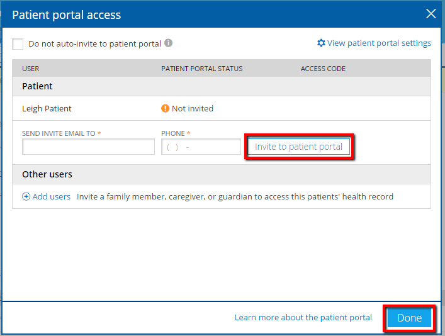Screen dimensions: 445x336
Task: Click the gear icon for portal settings
Action: pos(321,43)
